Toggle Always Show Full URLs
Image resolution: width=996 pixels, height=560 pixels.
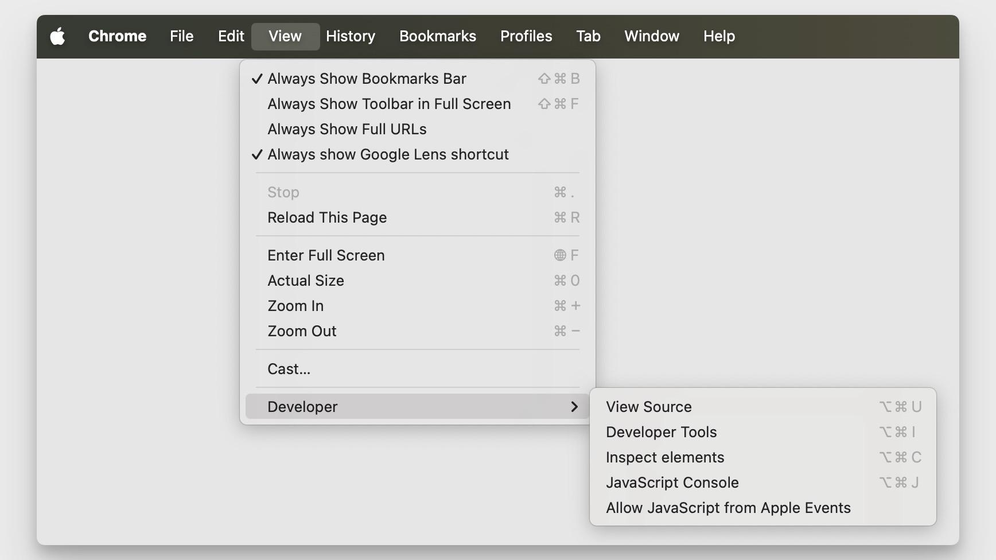418,129
